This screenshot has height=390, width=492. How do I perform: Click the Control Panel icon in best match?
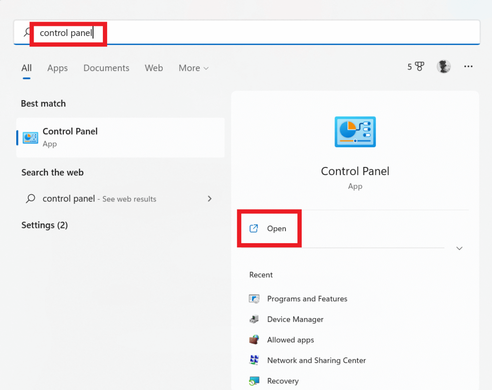[30, 138]
